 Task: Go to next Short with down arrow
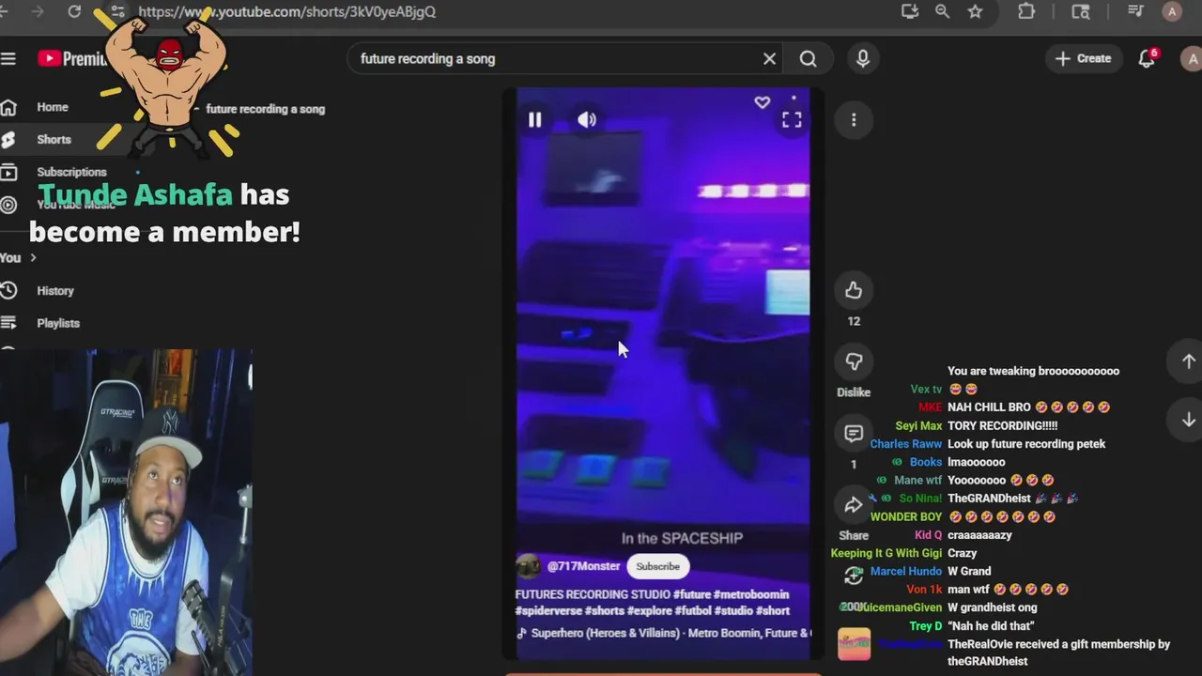1188,420
